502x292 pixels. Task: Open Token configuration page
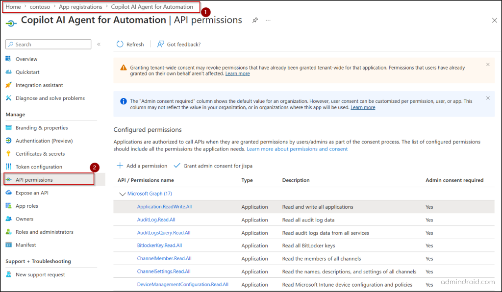(39, 167)
